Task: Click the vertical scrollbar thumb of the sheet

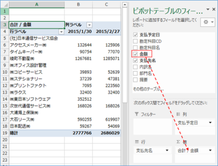Action: pyautogui.click(x=125, y=55)
